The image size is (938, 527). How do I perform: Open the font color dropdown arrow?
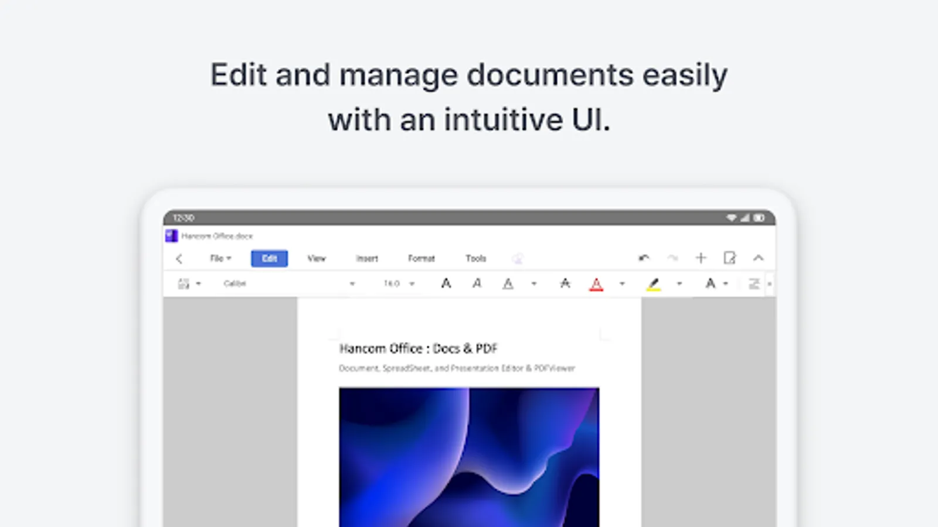coord(622,284)
